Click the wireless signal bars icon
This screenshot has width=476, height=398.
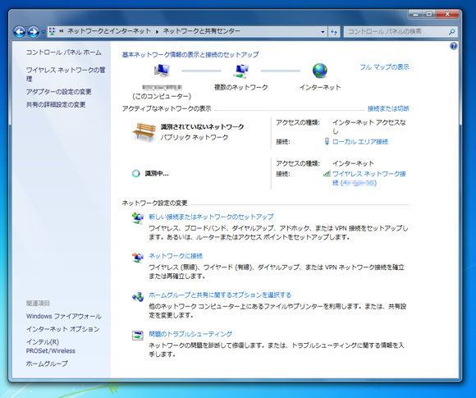click(x=327, y=174)
